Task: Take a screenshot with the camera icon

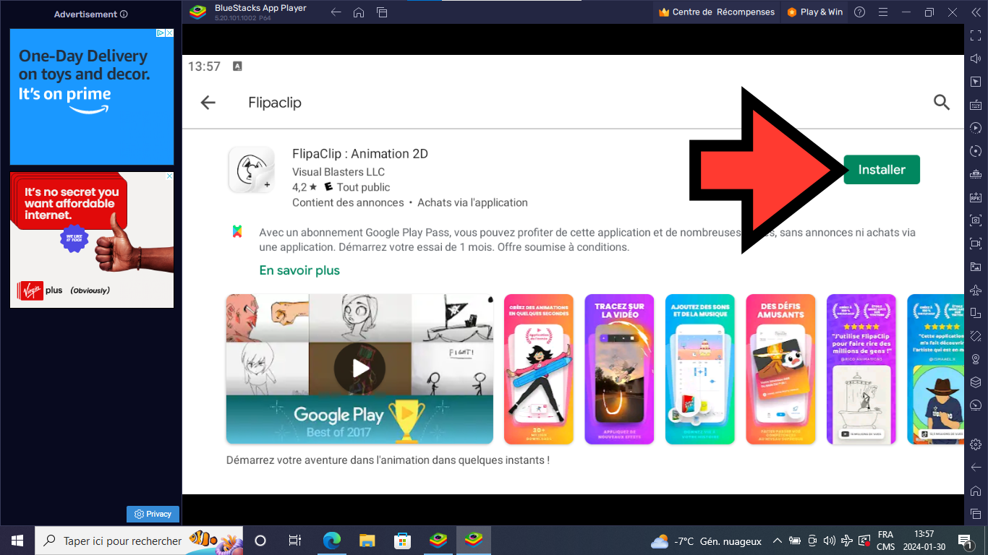Action: [x=976, y=220]
